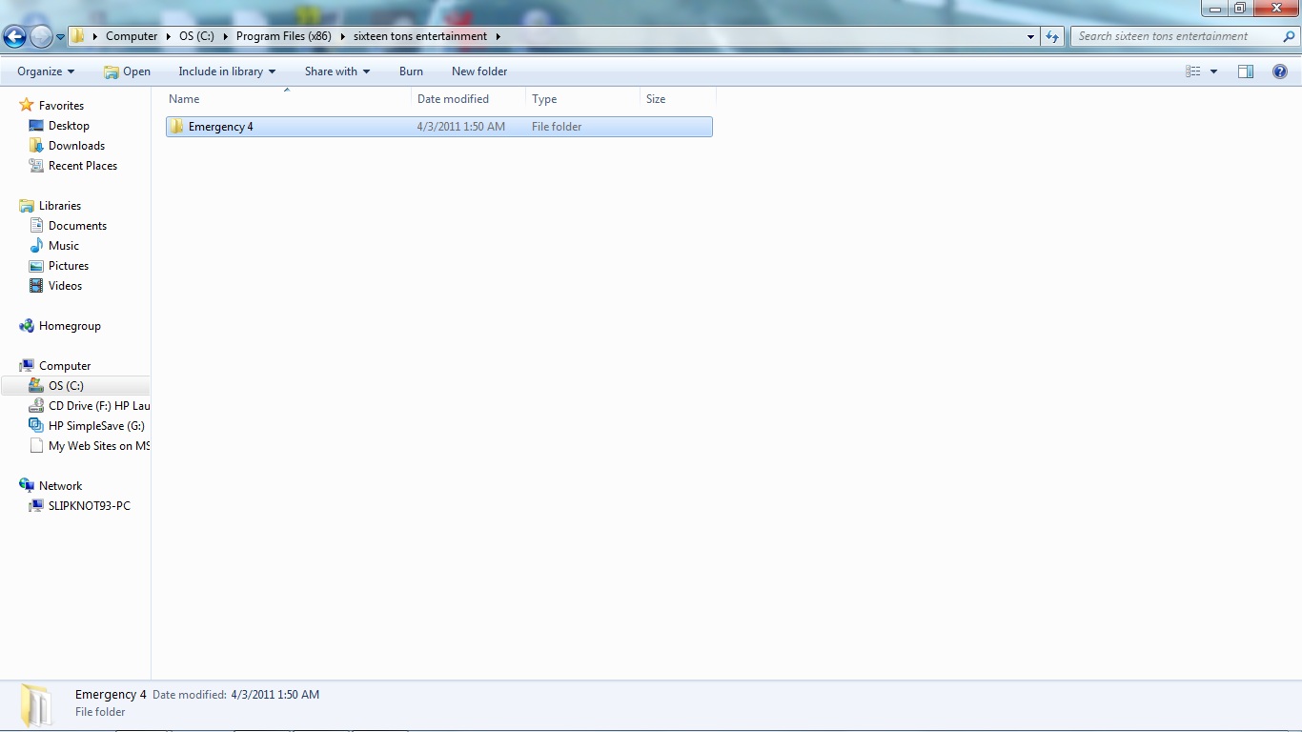Select Homegroup in navigation pane

[70, 326]
